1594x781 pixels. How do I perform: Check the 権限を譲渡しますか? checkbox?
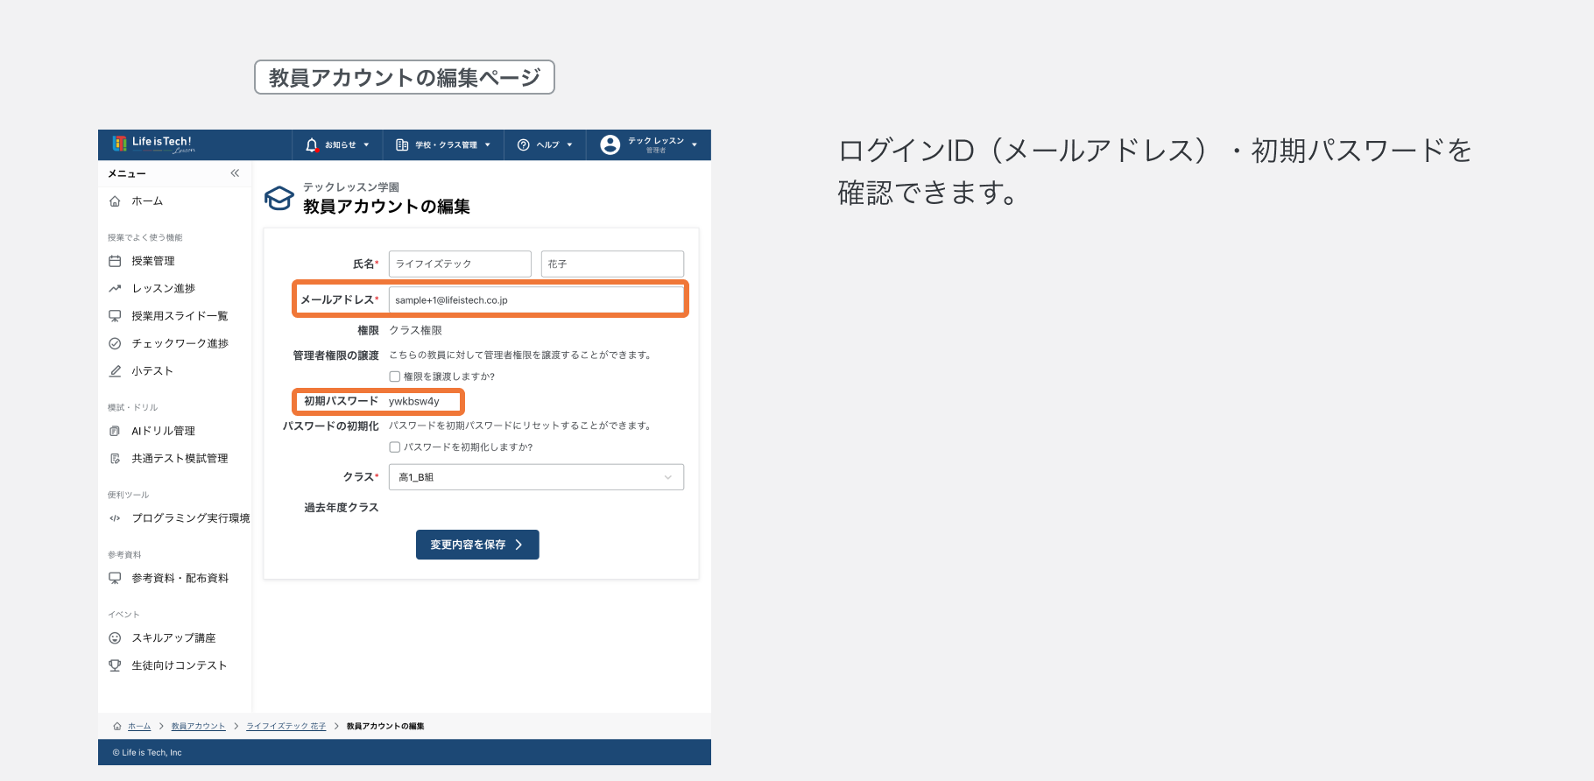click(395, 376)
